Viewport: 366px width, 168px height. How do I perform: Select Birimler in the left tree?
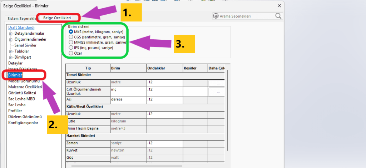[15, 75]
